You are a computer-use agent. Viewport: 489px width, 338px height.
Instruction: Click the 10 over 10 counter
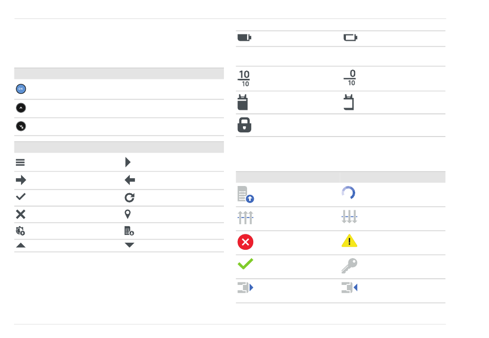point(244,78)
